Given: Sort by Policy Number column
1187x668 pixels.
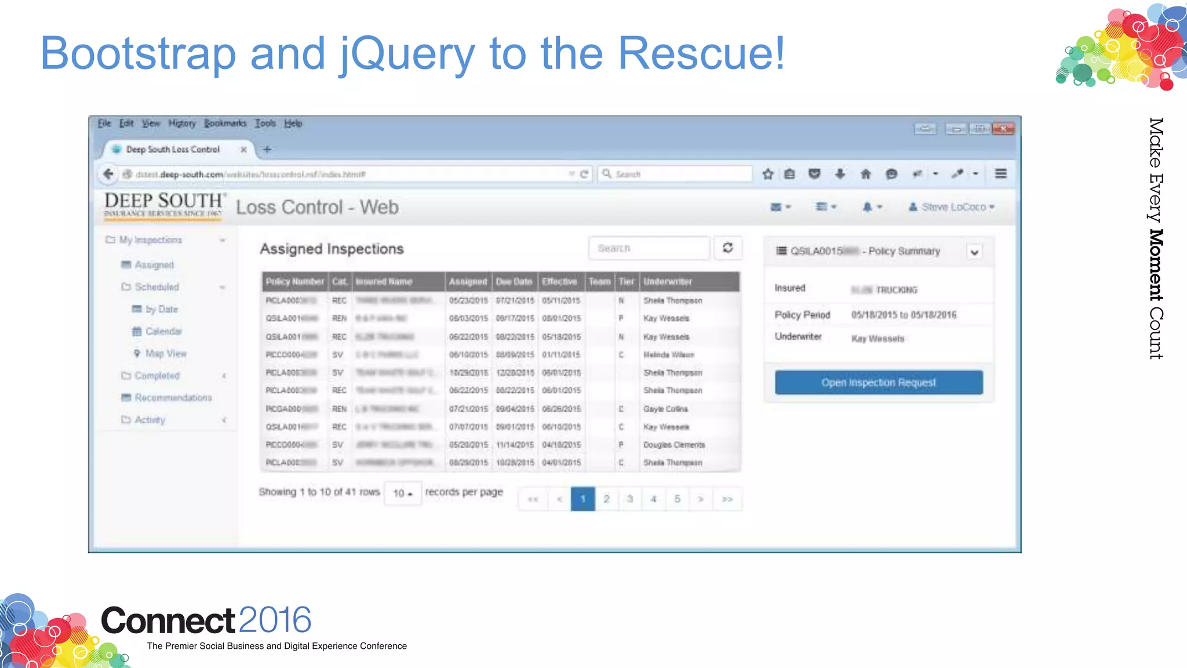Looking at the screenshot, I should click(x=295, y=282).
